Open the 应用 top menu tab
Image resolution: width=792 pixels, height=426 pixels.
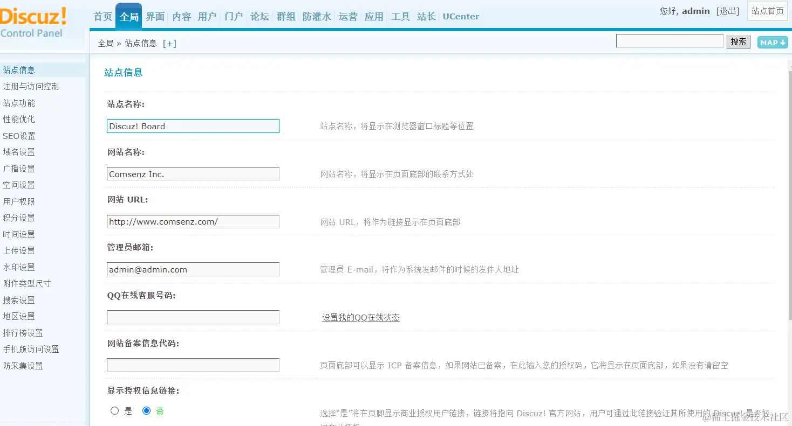pos(374,17)
